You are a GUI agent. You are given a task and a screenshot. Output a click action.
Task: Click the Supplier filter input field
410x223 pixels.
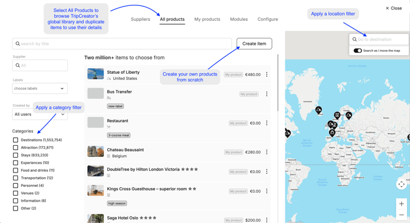40,65
